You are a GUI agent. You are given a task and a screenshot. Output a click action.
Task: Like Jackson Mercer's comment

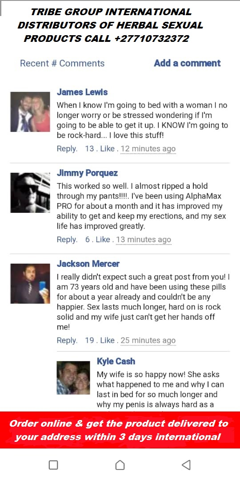[x=107, y=340]
